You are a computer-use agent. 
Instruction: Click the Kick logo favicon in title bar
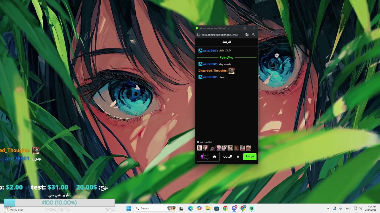[197, 28]
